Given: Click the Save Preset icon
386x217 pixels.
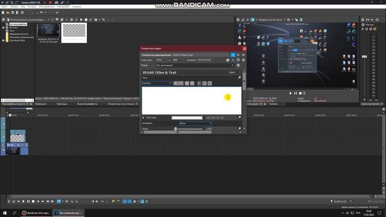Looking at the screenshot, I should (238, 66).
